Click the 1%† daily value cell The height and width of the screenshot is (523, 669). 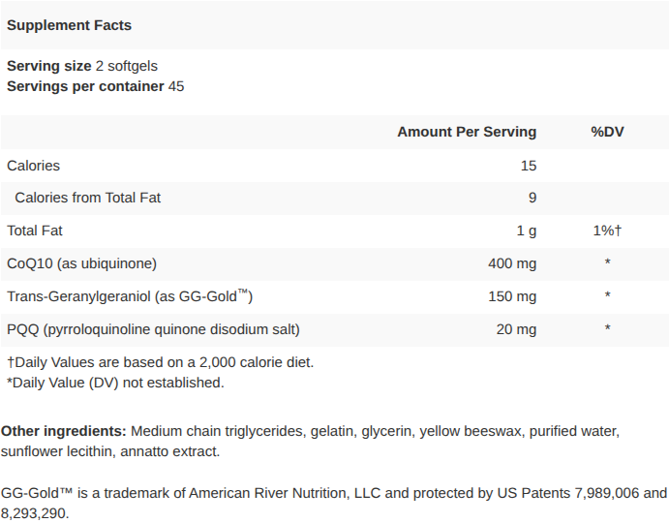(x=607, y=231)
